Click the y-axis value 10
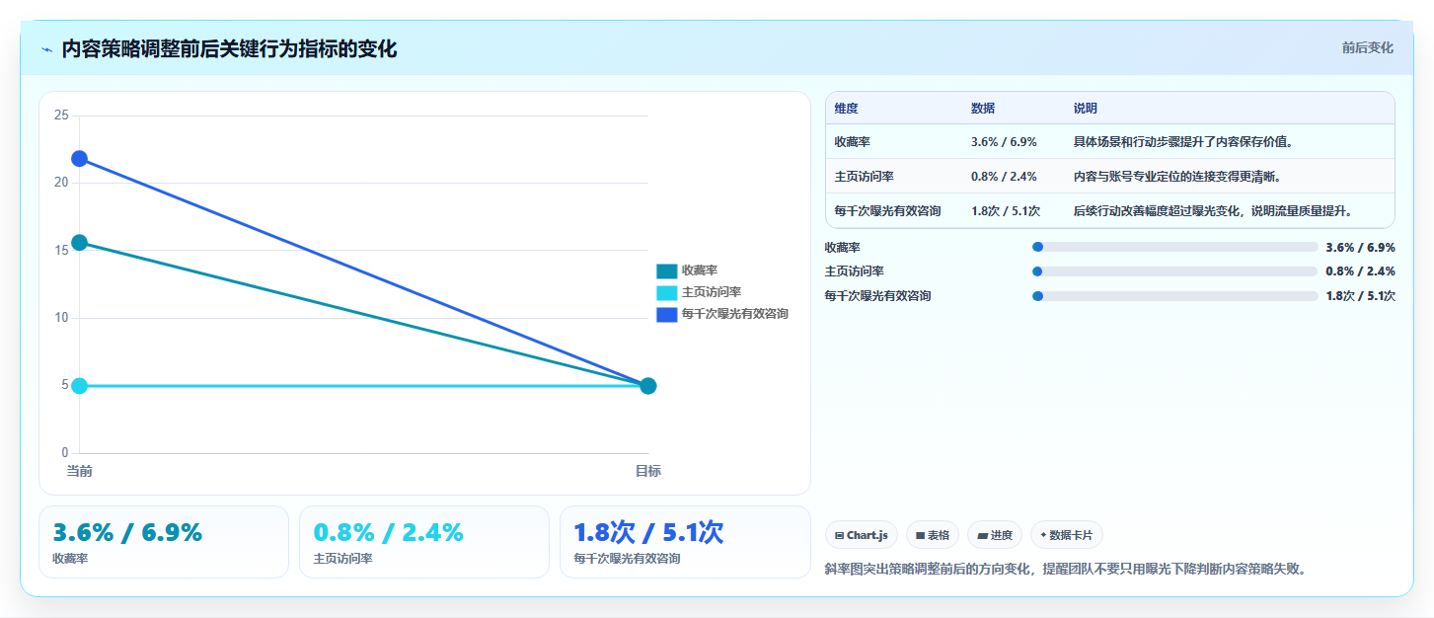 click(61, 318)
